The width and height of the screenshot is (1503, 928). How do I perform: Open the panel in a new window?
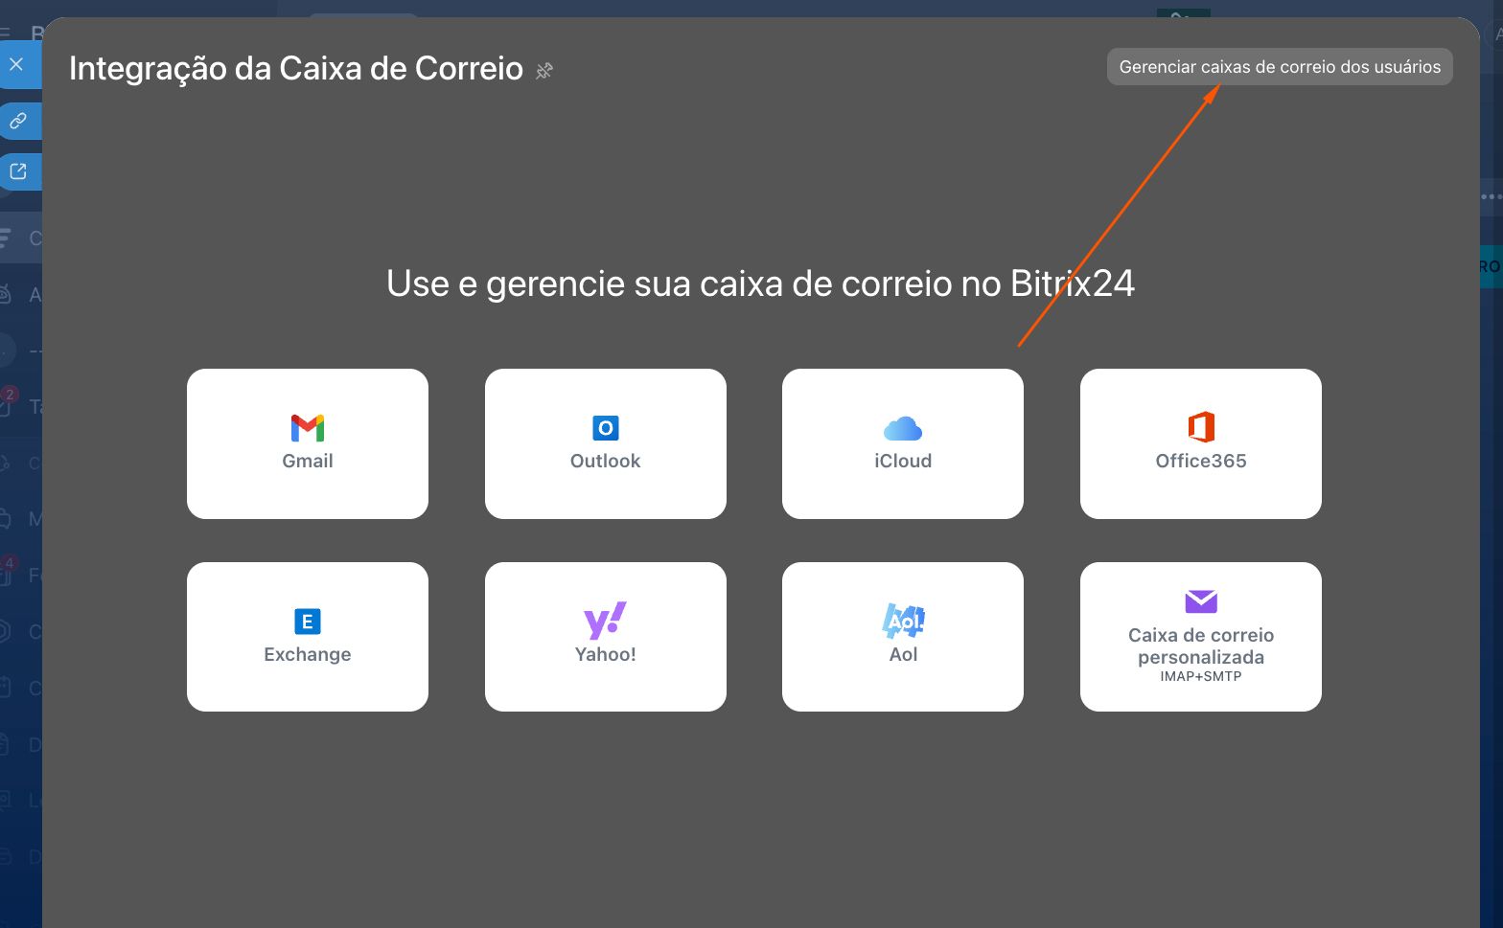(17, 172)
